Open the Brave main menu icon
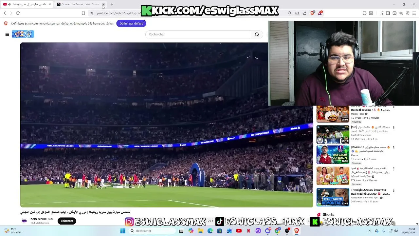The image size is (419, 236). click(414, 13)
